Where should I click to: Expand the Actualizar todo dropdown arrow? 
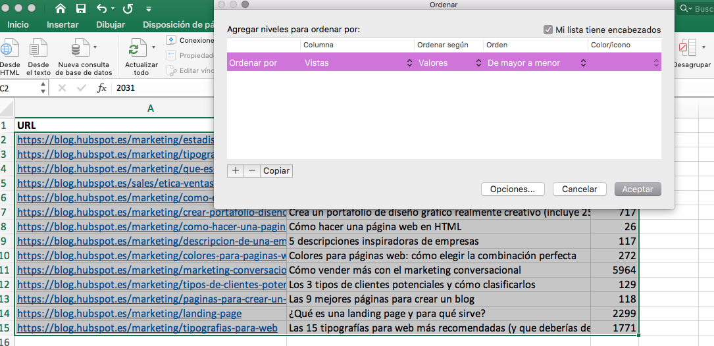click(153, 47)
